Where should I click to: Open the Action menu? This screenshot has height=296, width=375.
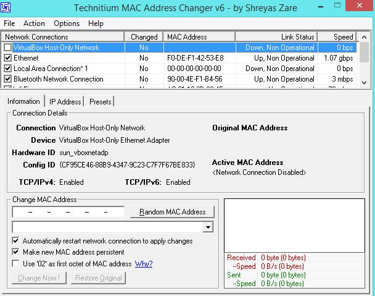34,23
